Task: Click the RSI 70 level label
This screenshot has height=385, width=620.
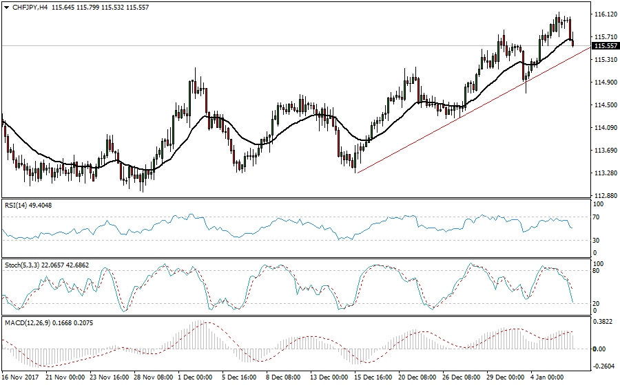Action: click(597, 217)
